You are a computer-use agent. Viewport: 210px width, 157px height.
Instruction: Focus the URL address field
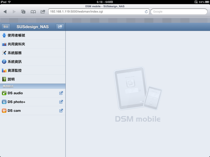pyautogui.click(x=99, y=12)
